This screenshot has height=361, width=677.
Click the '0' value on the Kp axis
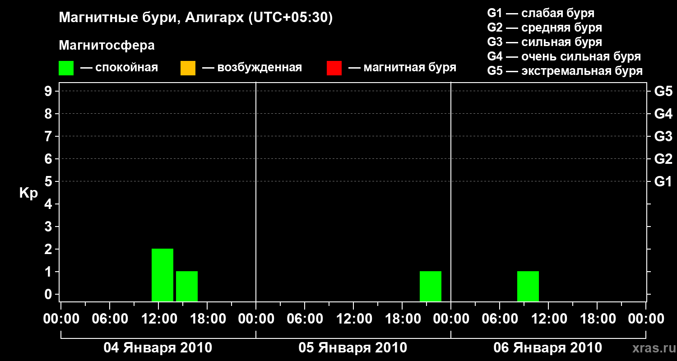click(x=49, y=295)
